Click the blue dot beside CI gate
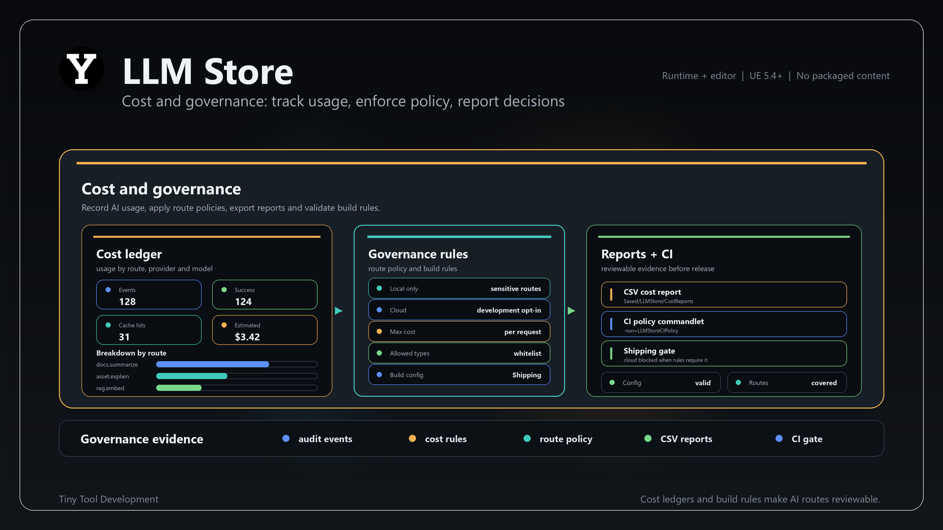Screen dimensions: 943x530 point(779,438)
